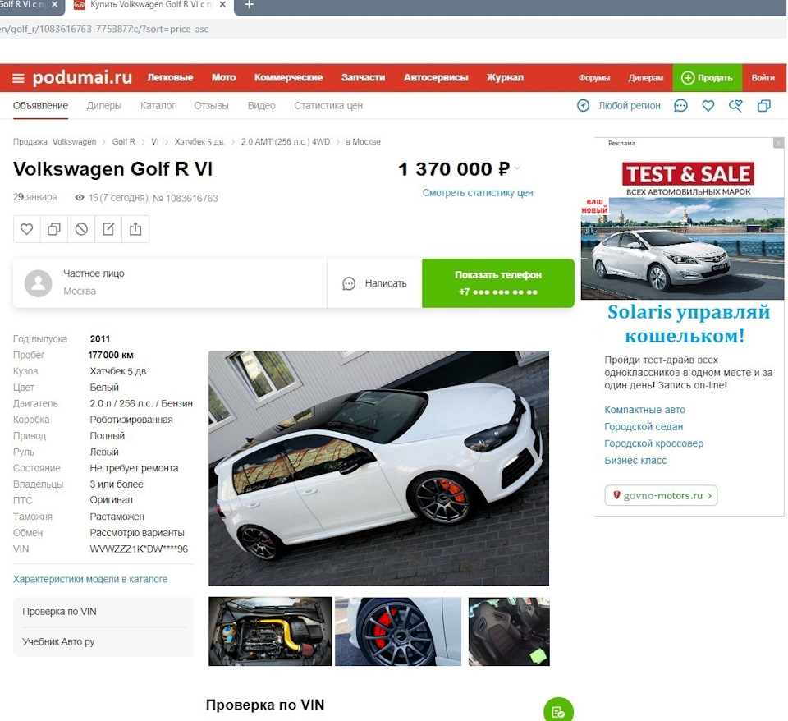Open the Статистика цен tab

[328, 106]
